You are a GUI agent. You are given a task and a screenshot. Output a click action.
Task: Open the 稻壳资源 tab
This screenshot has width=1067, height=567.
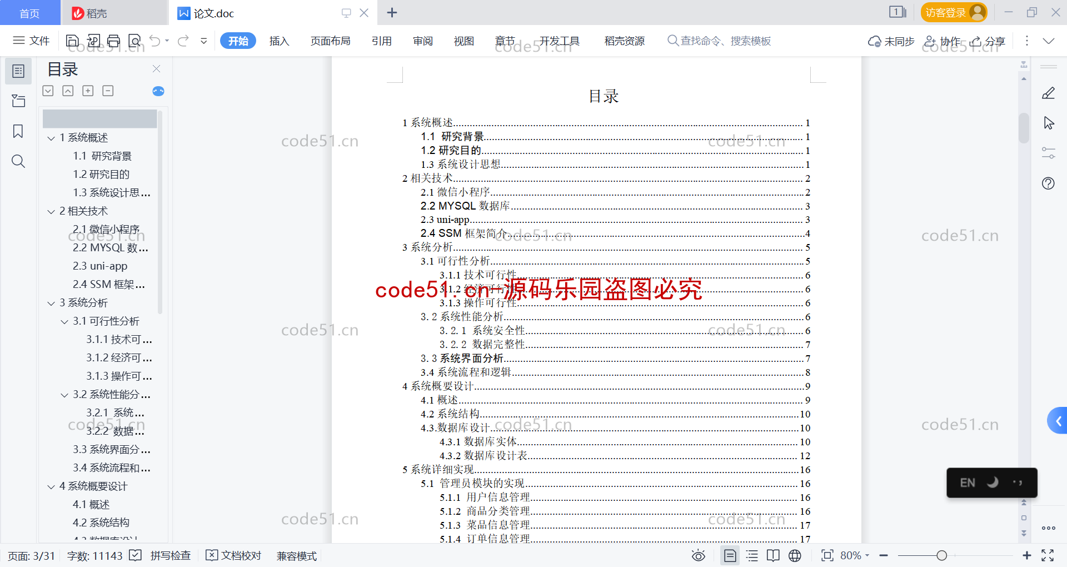(625, 41)
